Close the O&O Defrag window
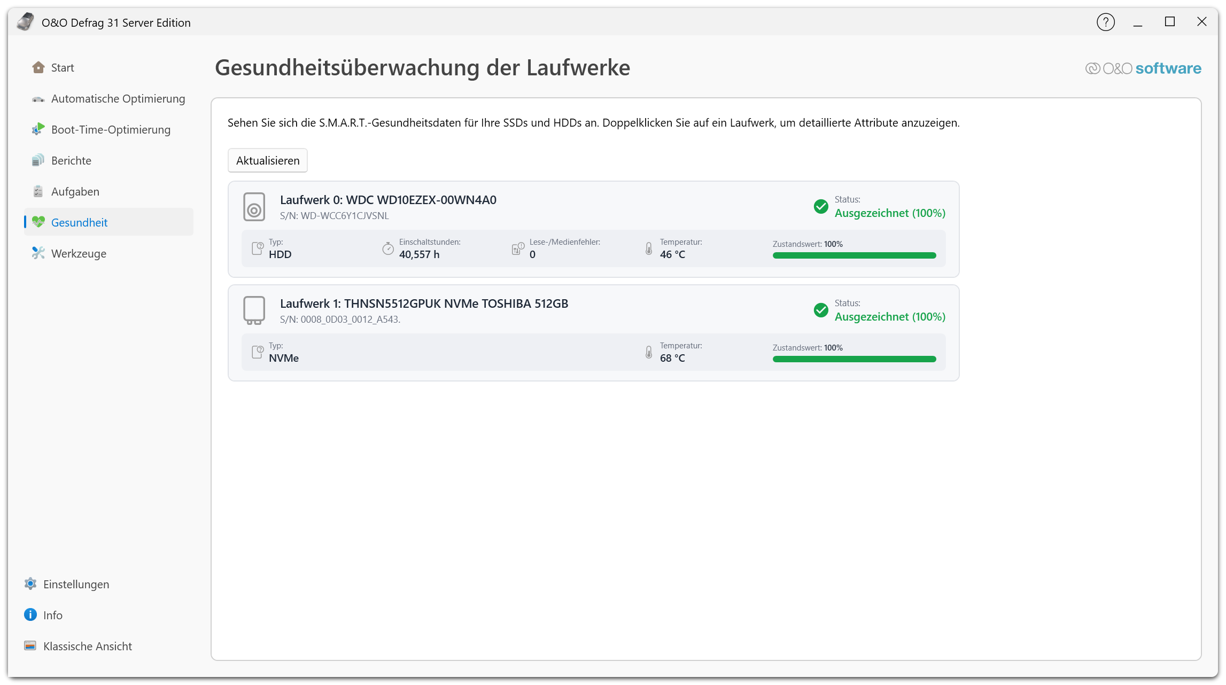 (x=1202, y=22)
